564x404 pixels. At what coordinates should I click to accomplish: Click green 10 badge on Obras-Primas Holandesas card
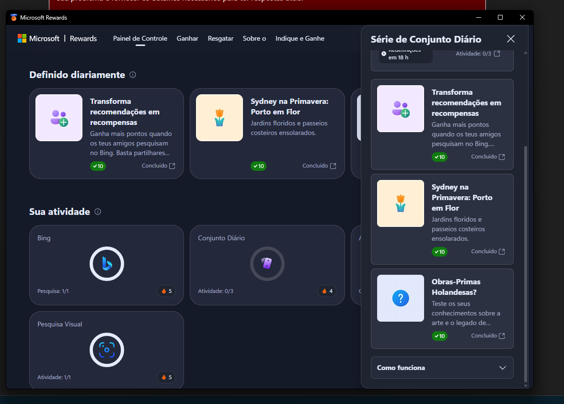point(439,336)
